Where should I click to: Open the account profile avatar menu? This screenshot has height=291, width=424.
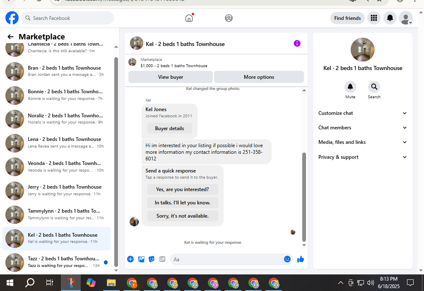click(406, 18)
